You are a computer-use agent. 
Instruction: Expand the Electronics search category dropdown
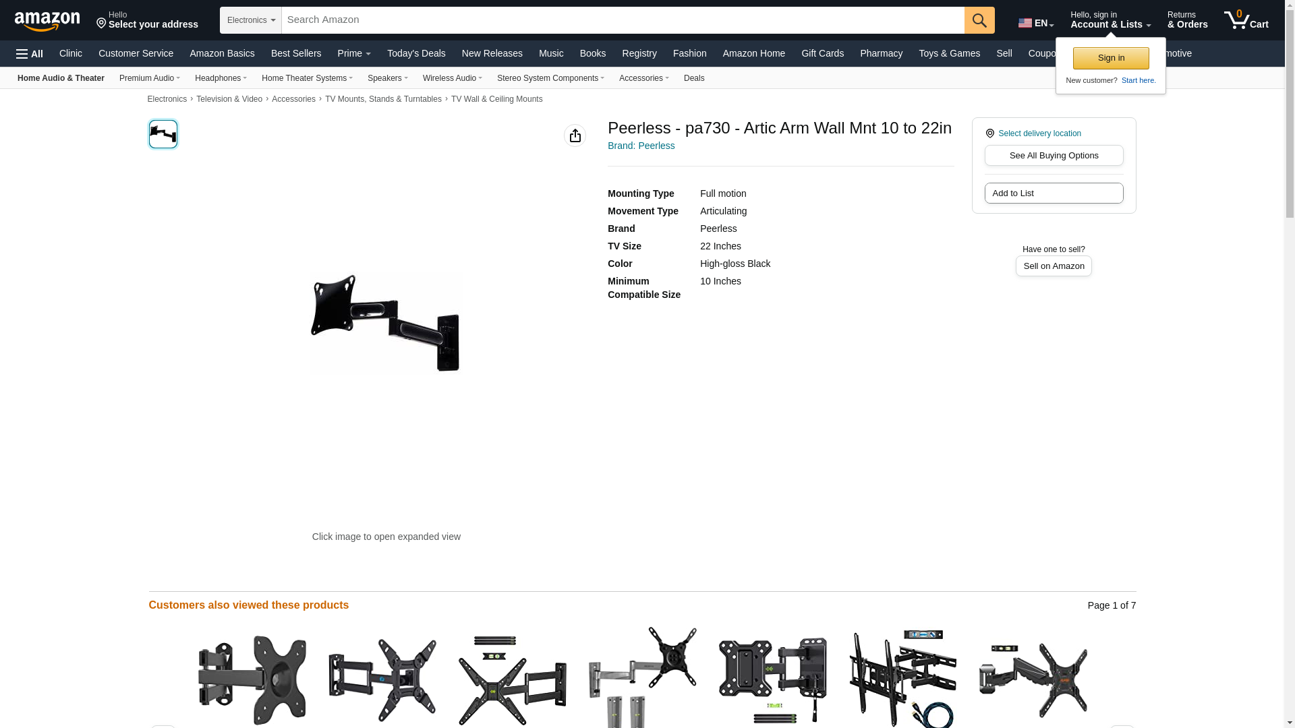click(x=251, y=20)
